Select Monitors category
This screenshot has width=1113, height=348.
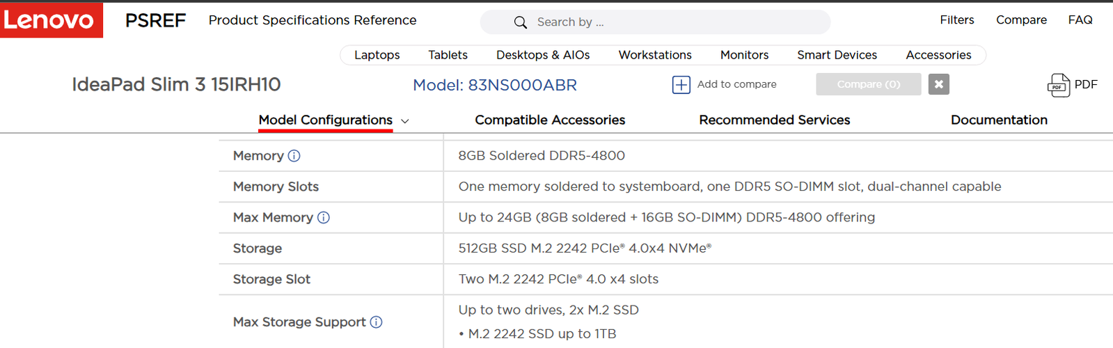(x=744, y=55)
